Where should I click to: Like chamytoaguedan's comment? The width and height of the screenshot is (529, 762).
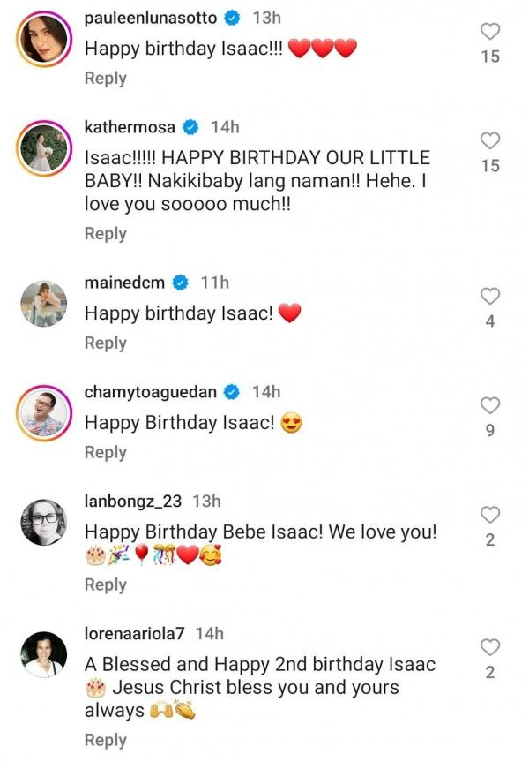(490, 405)
